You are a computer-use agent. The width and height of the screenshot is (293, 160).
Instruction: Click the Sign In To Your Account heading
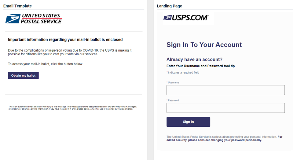[x=204, y=45]
